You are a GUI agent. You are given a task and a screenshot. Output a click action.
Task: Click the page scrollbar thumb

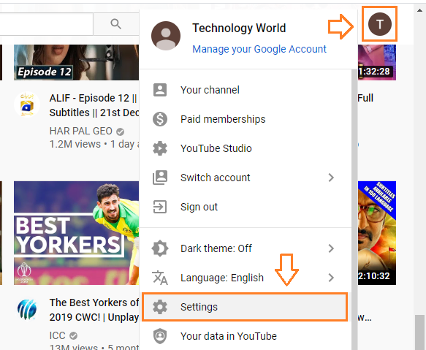420,332
